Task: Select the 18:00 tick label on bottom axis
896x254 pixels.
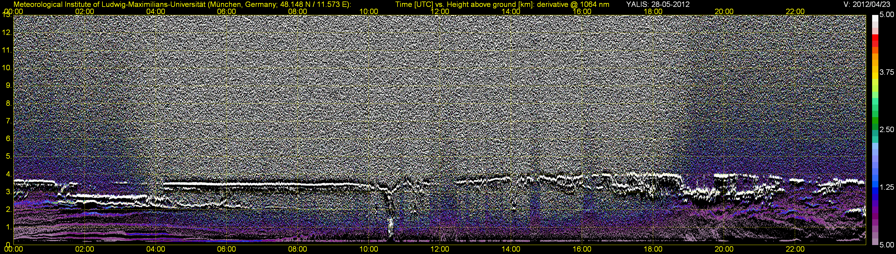Action: [653, 249]
